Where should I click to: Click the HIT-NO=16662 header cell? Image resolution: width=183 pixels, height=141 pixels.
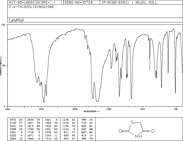coord(22,2)
